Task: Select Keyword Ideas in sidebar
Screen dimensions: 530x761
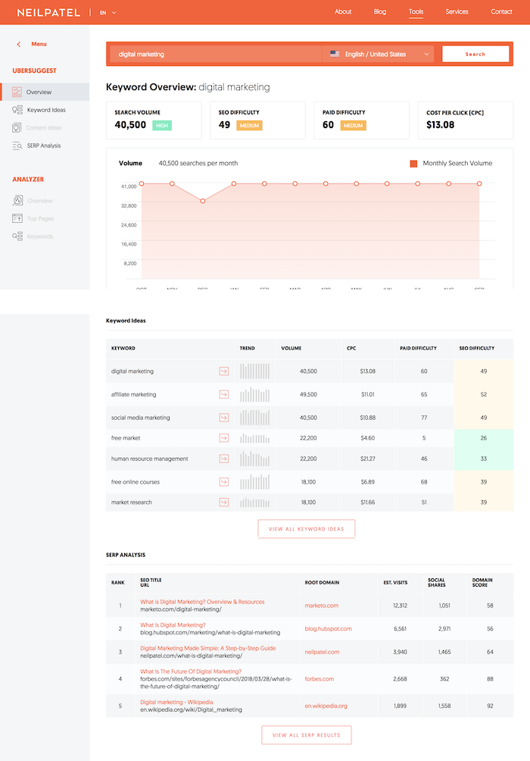Action: point(46,110)
